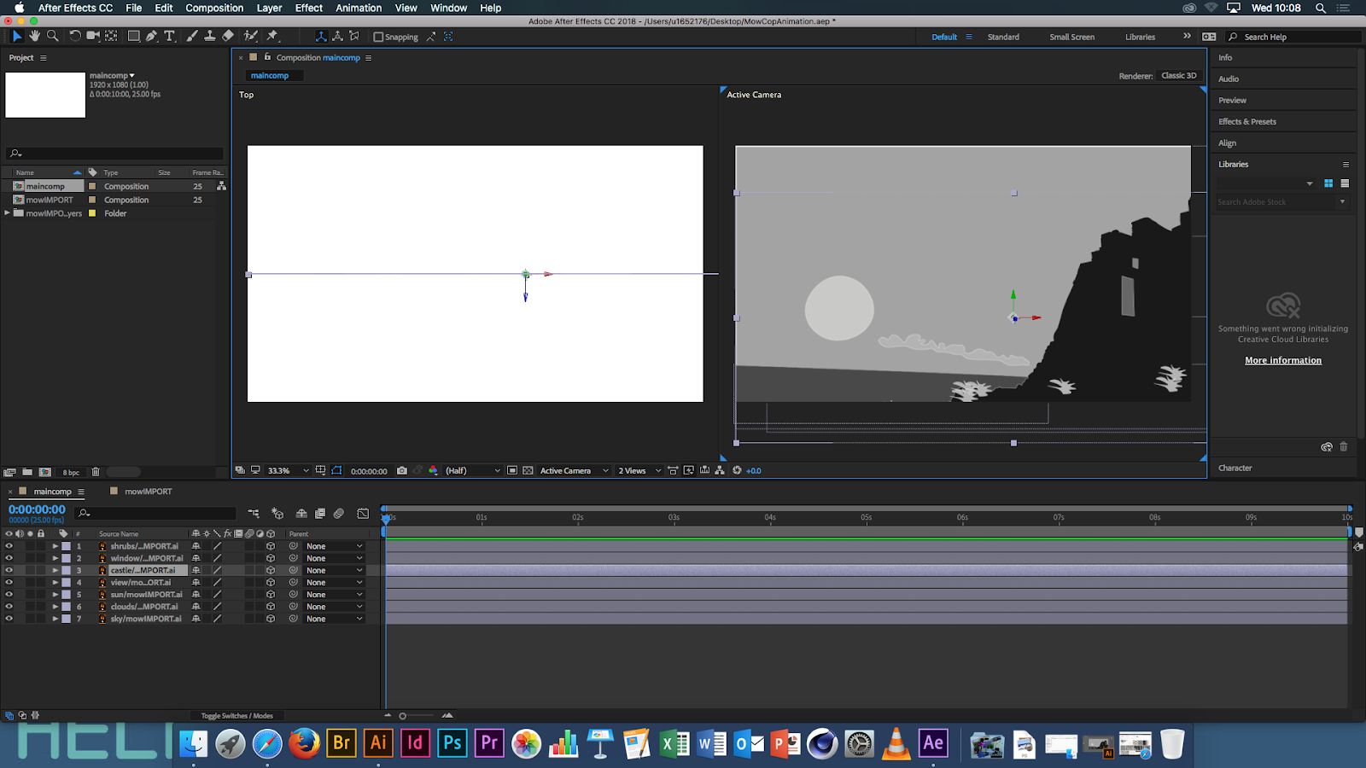Open the Classic 3D renderer button
Viewport: 1366px width, 768px height.
point(1179,76)
